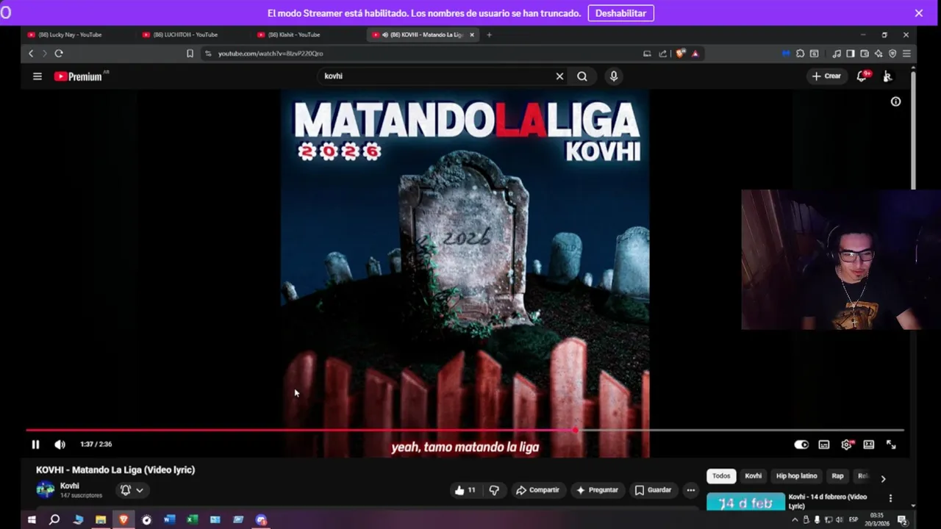This screenshot has height=529, width=941.
Task: Open the '14 d febrero' video thumbnail
Action: (x=745, y=502)
